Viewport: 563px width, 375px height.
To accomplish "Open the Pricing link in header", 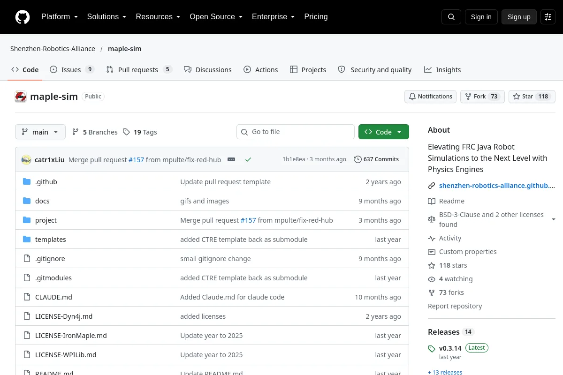I will point(316,17).
